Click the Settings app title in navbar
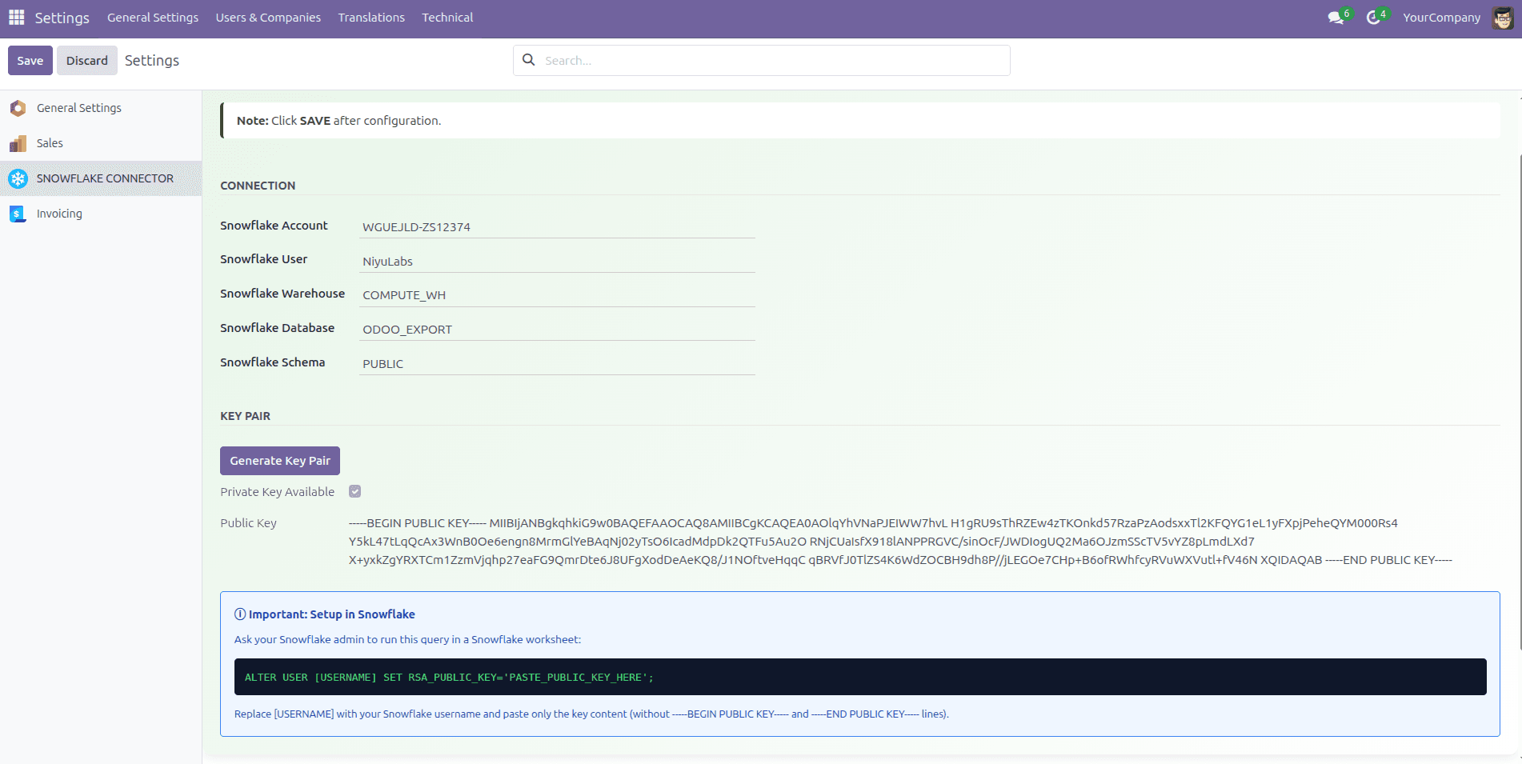The height and width of the screenshot is (764, 1522). tap(62, 18)
